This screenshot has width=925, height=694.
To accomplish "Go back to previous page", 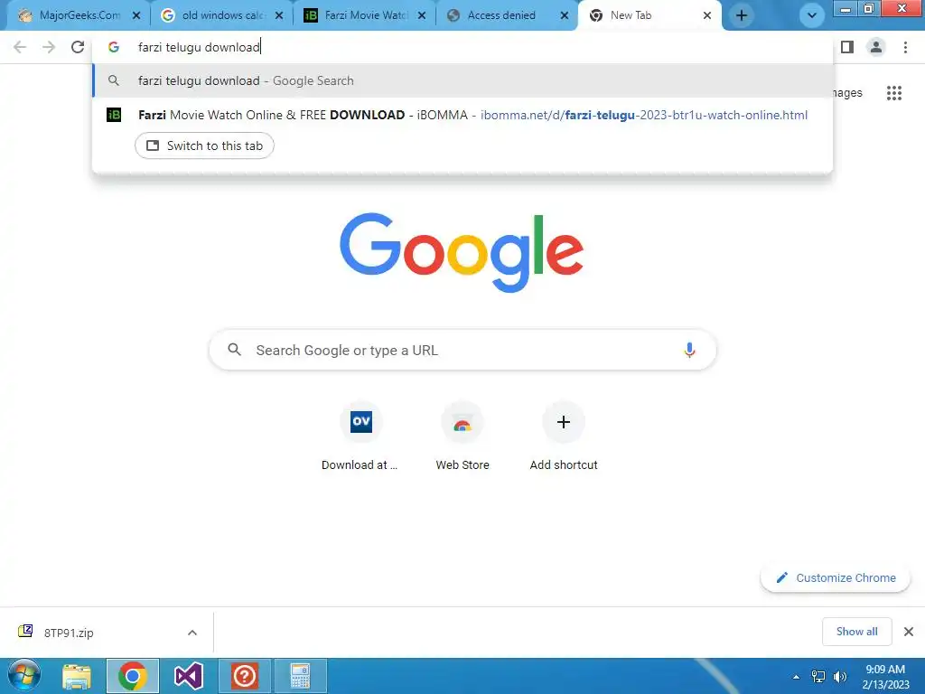I will click(x=20, y=47).
